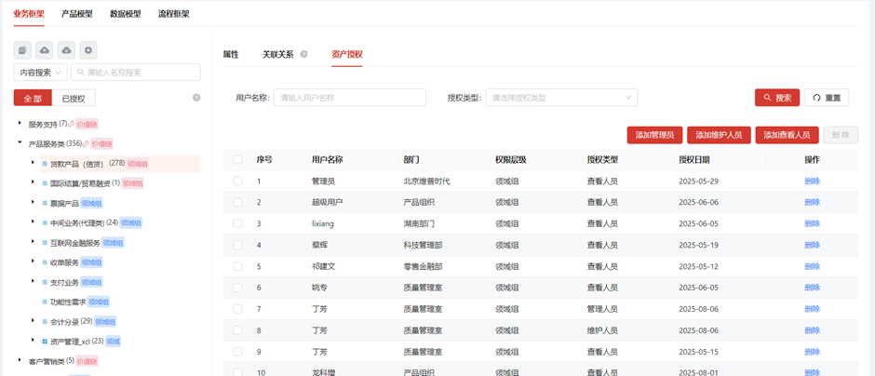Select the 资产授权 tab

click(x=347, y=54)
